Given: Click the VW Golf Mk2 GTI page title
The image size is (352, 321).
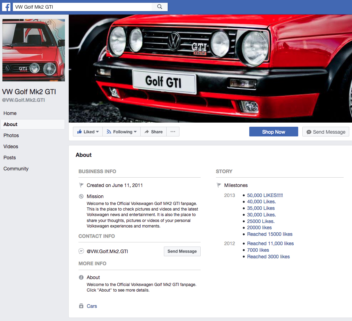Looking at the screenshot, I should (x=29, y=92).
